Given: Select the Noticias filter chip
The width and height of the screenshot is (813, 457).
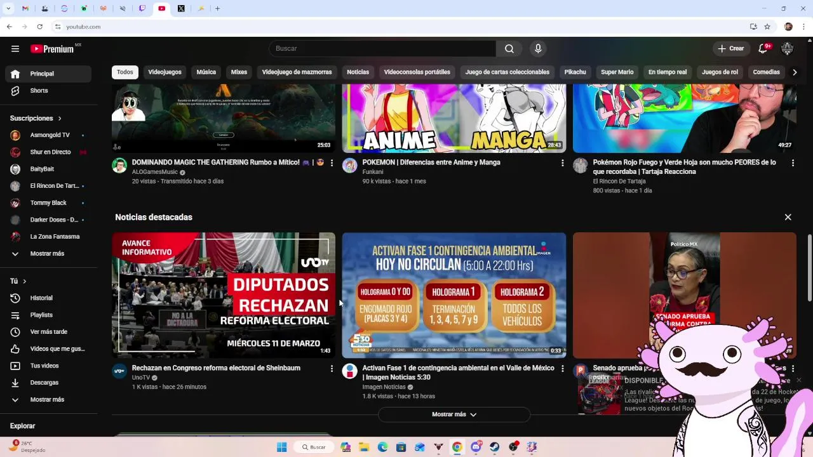Looking at the screenshot, I should (x=358, y=72).
